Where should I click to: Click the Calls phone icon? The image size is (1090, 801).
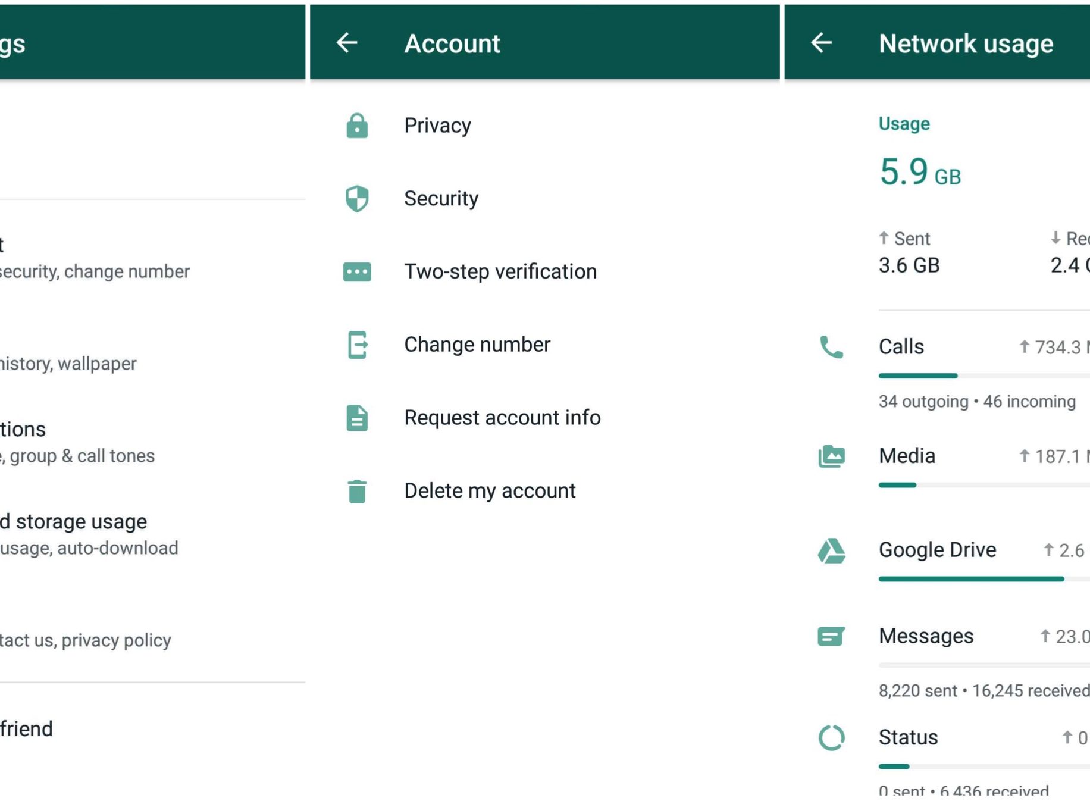[x=831, y=347]
